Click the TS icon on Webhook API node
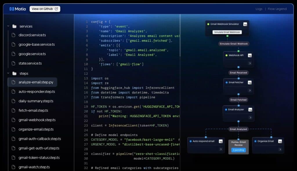Image resolution: width=297 pixels, height=171 pixels. 250,56
